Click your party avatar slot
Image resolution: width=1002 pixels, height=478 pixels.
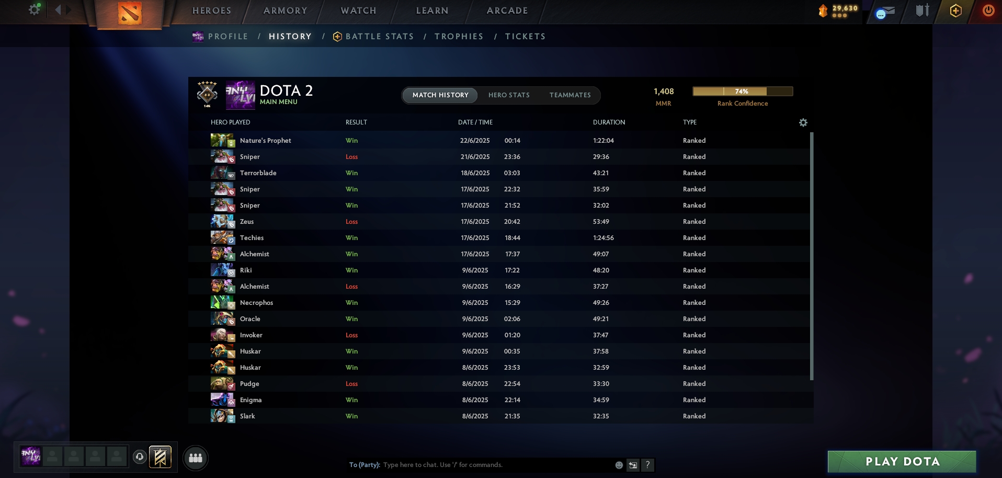pos(31,457)
